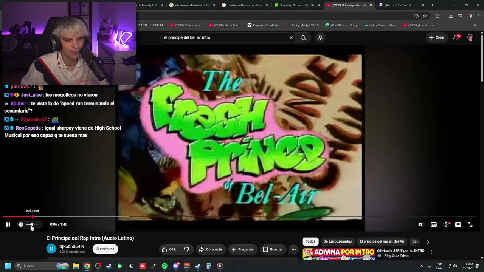
Task: Open the Crear menu
Action: point(437,37)
